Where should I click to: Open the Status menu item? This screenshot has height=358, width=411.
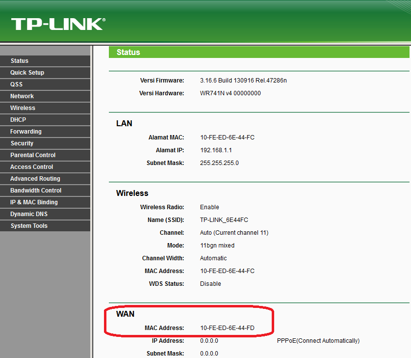(x=45, y=61)
